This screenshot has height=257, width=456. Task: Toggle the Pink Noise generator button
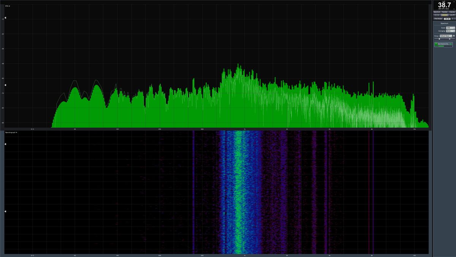438,19
